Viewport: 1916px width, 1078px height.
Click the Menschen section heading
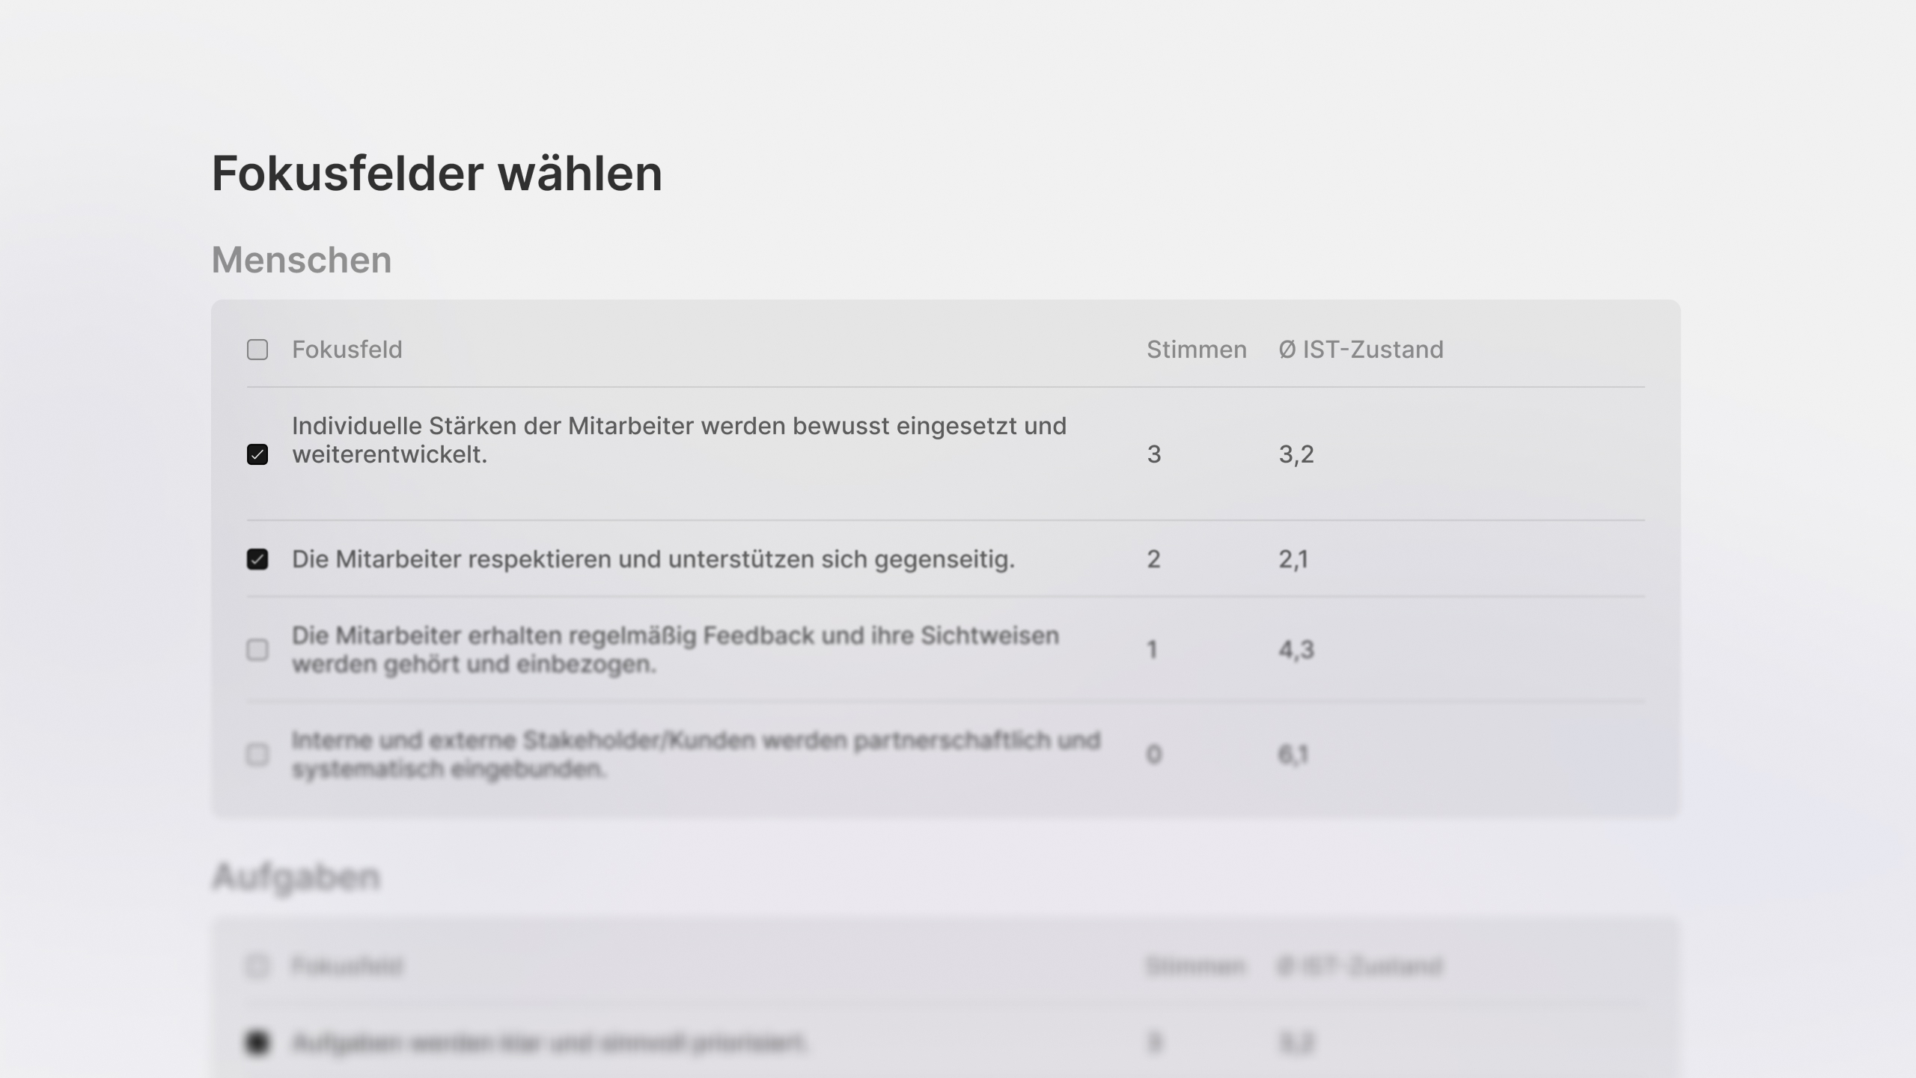[302, 260]
